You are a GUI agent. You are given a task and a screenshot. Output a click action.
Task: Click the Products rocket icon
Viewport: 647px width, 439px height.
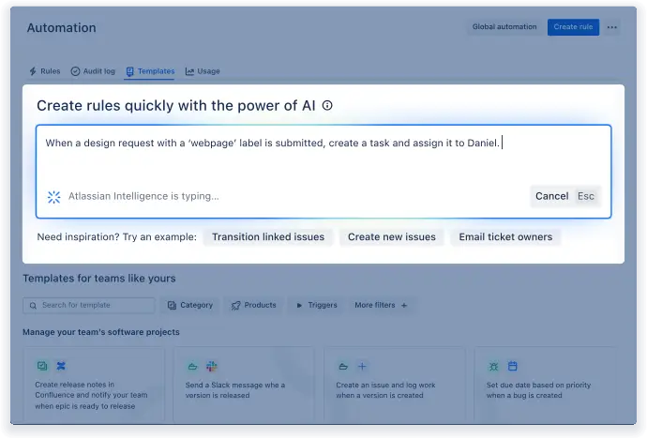coord(235,306)
